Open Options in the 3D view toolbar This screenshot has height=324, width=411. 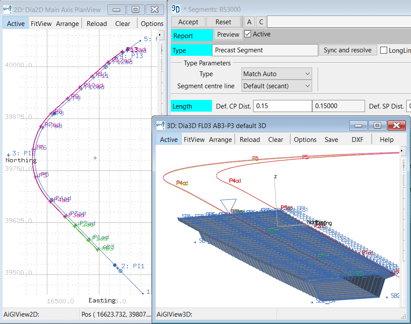[x=305, y=139]
